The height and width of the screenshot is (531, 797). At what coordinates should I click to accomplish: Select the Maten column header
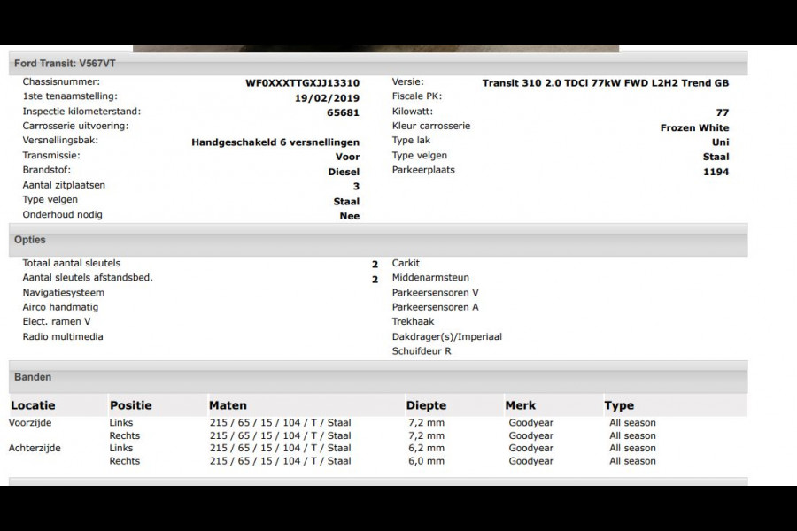[x=228, y=405]
